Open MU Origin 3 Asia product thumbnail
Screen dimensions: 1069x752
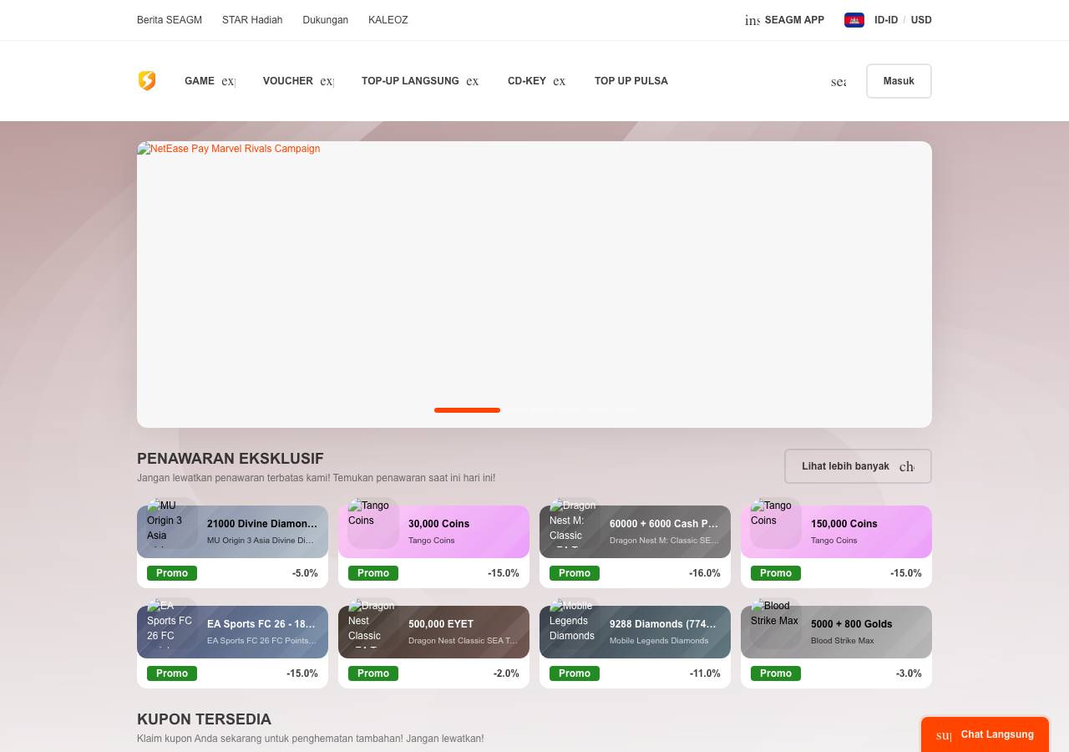point(173,523)
